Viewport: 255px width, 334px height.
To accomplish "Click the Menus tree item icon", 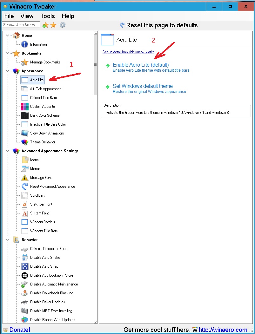I will (x=25, y=169).
